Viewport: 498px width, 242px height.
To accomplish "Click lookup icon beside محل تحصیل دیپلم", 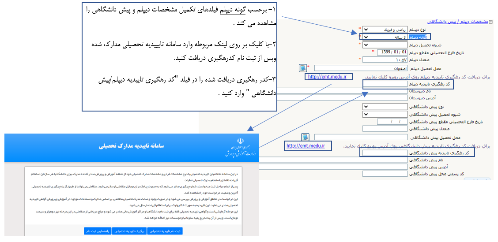I will pos(303,68).
